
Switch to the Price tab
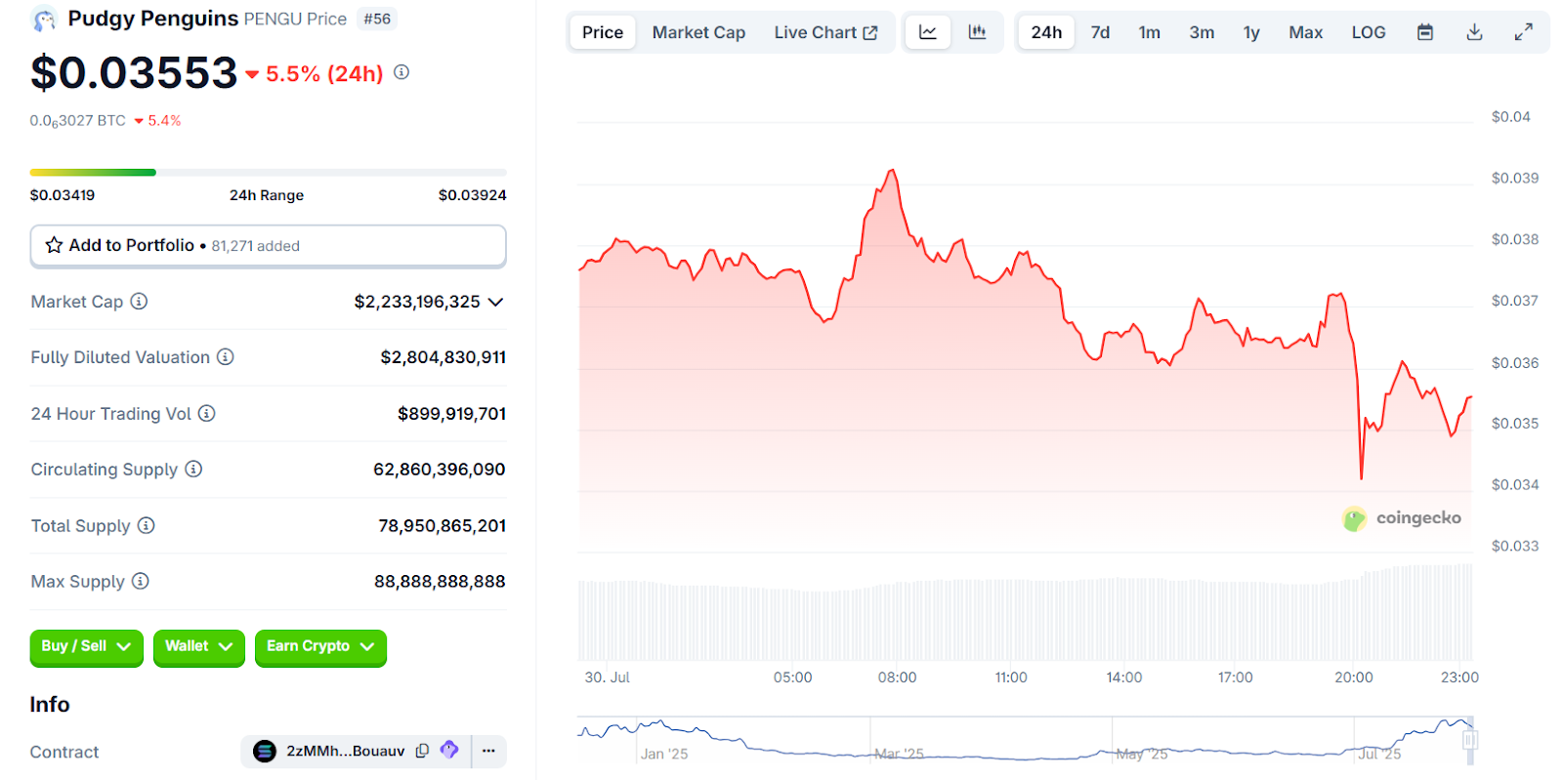click(603, 32)
